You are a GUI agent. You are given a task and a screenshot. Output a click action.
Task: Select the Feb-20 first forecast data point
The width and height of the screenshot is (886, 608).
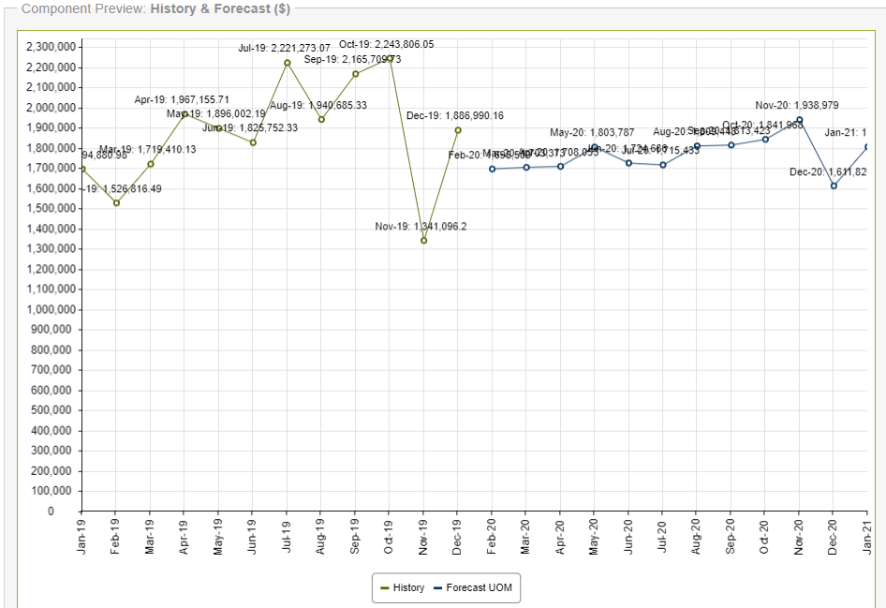[x=493, y=169]
